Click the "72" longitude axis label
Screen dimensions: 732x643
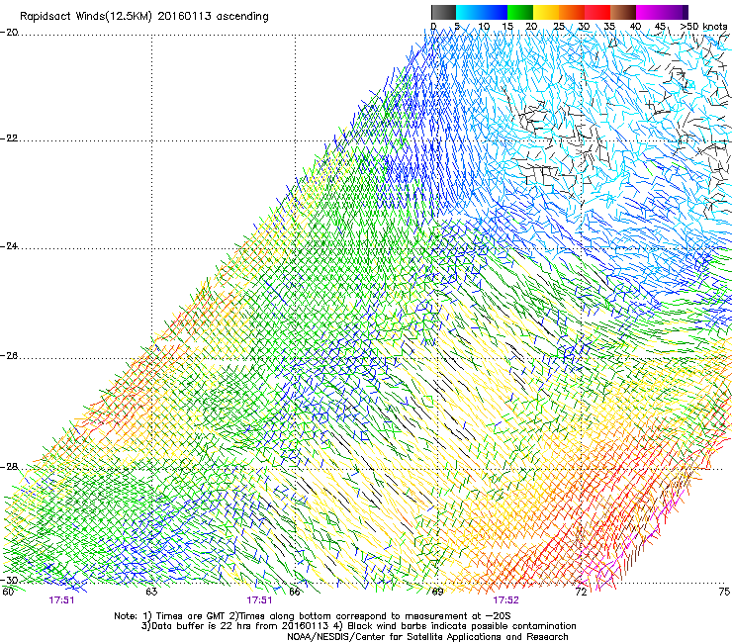pos(581,592)
